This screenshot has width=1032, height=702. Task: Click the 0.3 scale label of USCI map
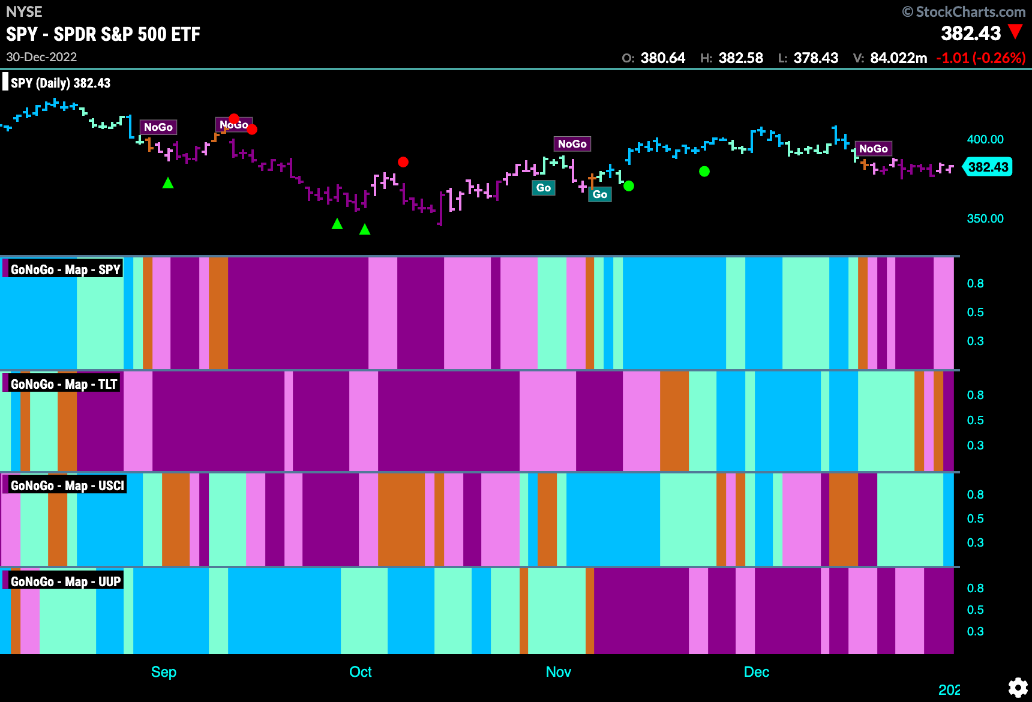[976, 542]
